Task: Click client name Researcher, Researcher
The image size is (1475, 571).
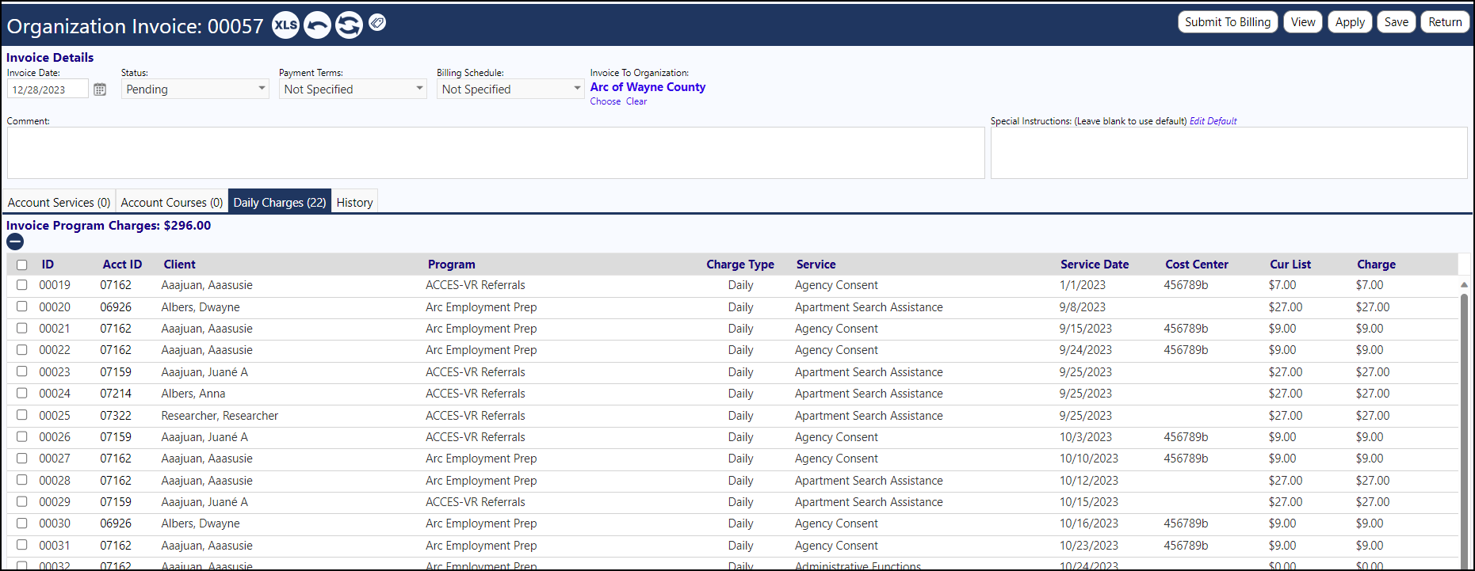Action: (x=220, y=416)
